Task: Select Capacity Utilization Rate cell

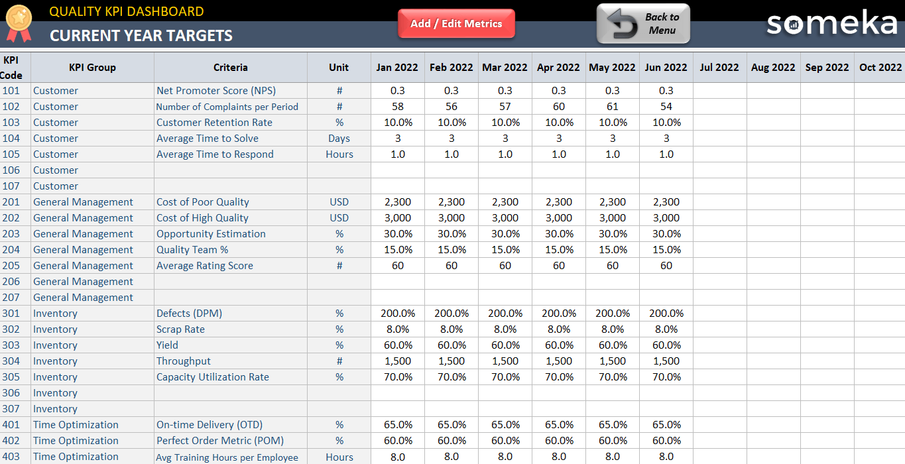Action: (231, 377)
